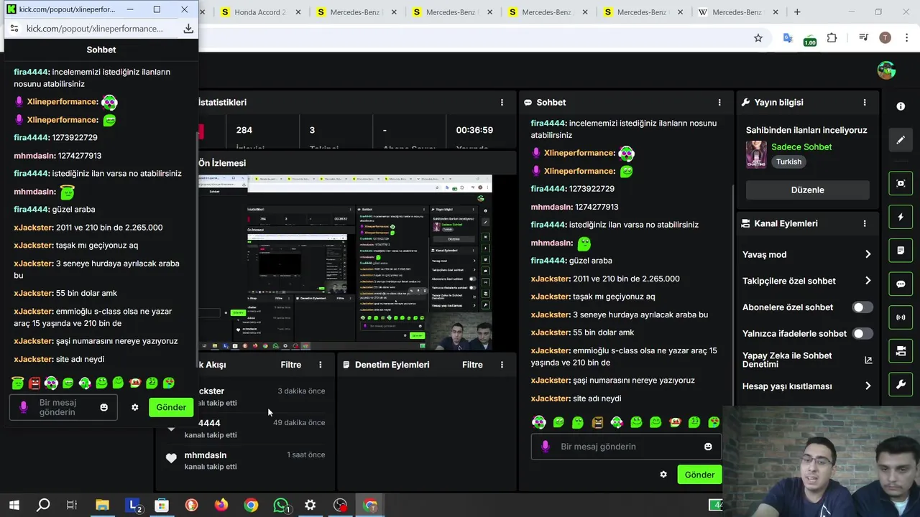The image size is (920, 517).
Task: Open site info icon in popout address bar
Action: [x=14, y=29]
